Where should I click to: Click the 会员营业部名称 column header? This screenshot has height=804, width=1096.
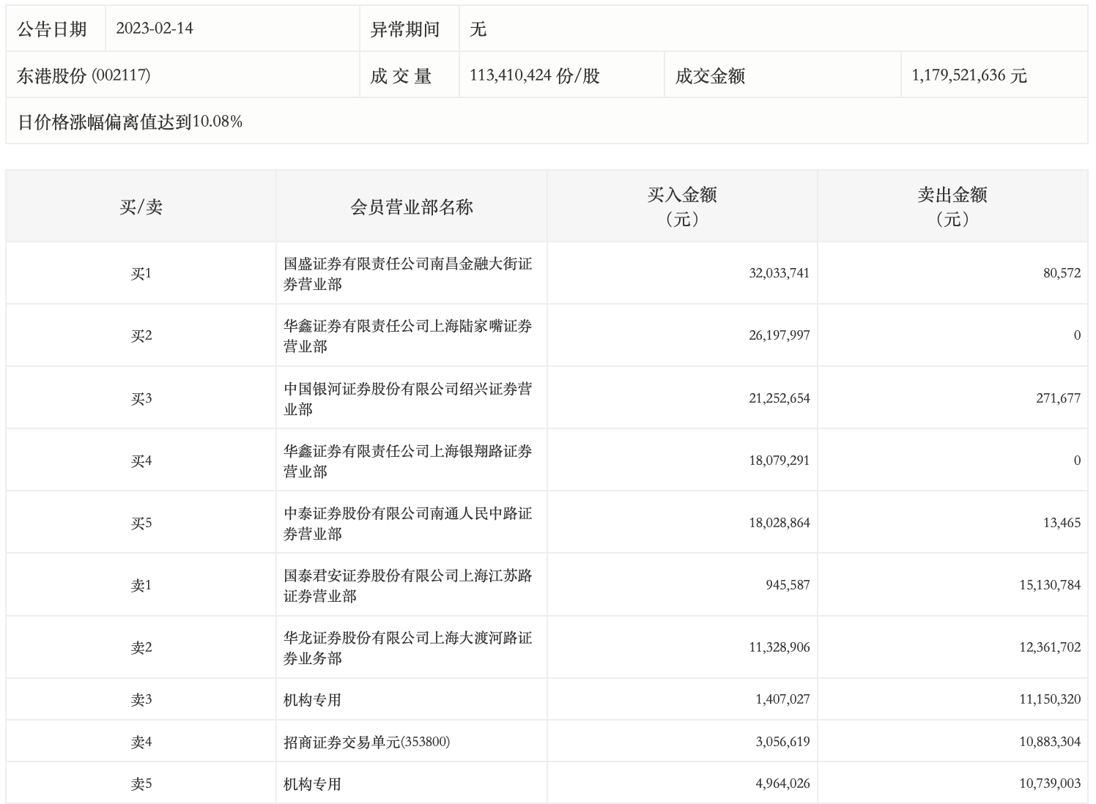[x=411, y=207]
